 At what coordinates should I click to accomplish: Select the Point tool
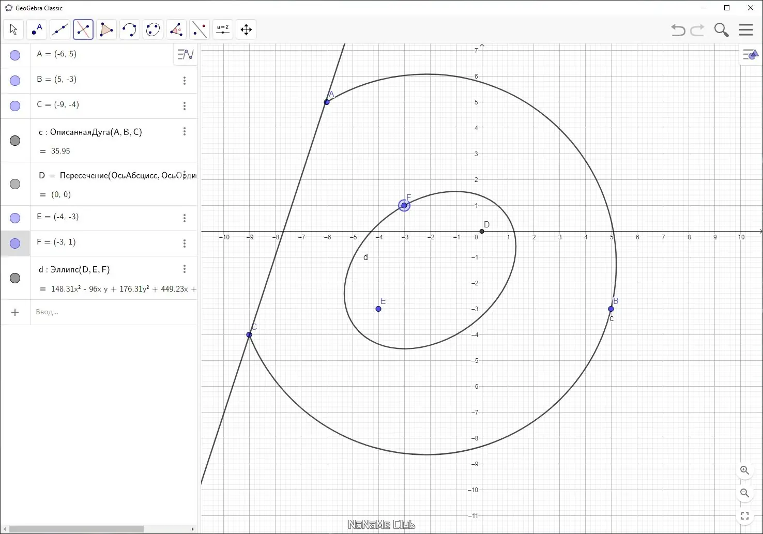pos(37,29)
